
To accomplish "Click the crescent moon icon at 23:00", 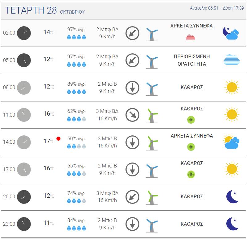I will click(x=232, y=224).
